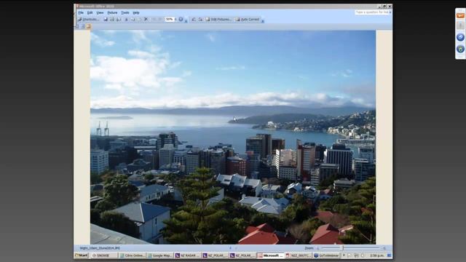The image size is (466, 262).
Task: Open the 50% zoom combo box
Action: 170,19
